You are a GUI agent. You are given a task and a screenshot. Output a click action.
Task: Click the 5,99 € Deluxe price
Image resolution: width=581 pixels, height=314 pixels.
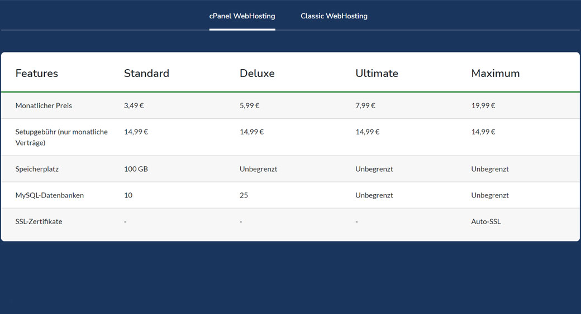coord(250,105)
